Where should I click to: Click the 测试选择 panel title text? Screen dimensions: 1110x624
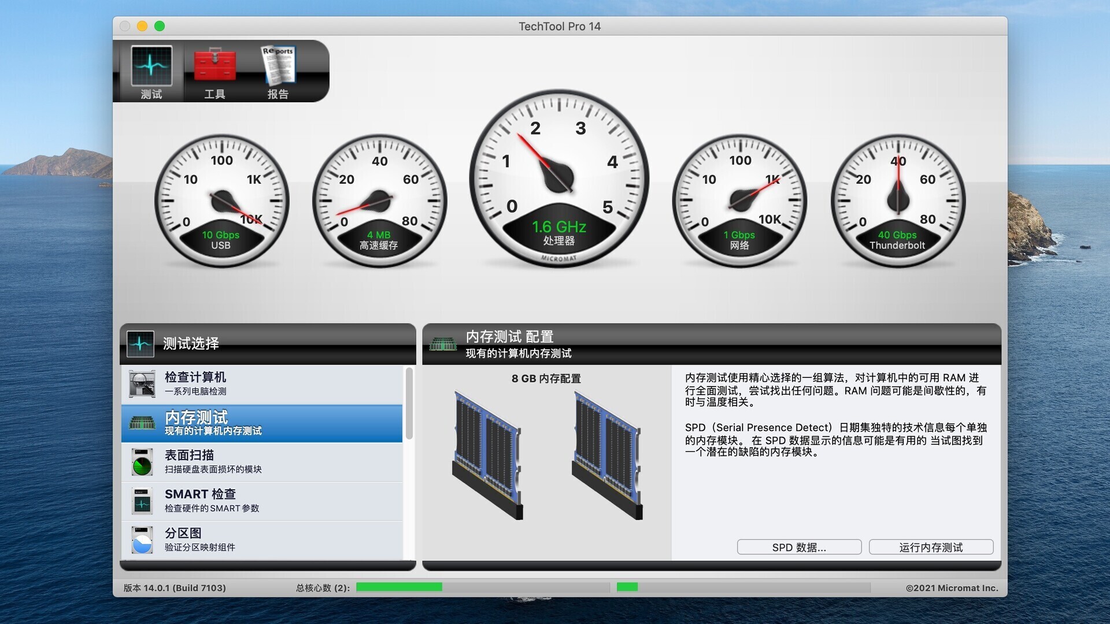point(191,344)
